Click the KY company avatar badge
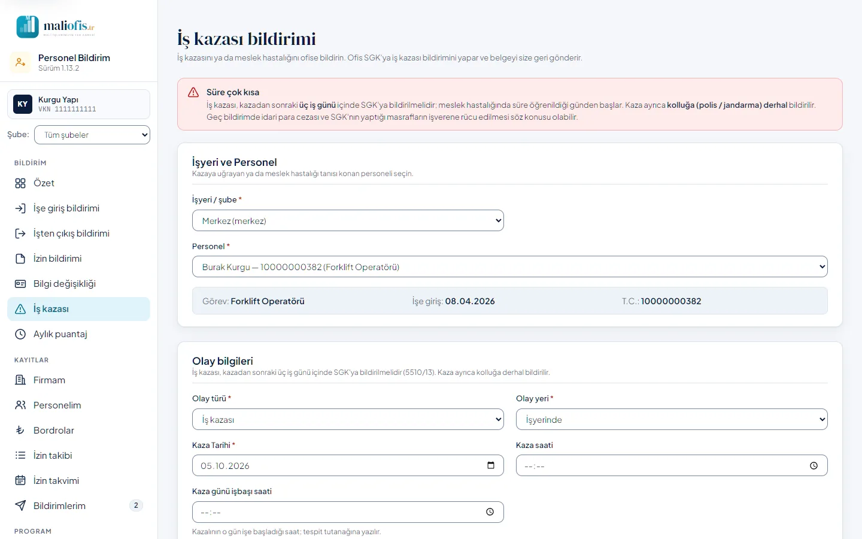This screenshot has width=862, height=539. (x=23, y=104)
